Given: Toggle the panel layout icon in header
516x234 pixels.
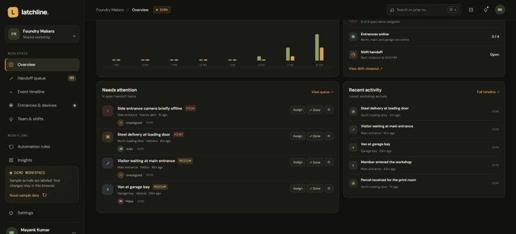Looking at the screenshot, I should pos(471,10).
